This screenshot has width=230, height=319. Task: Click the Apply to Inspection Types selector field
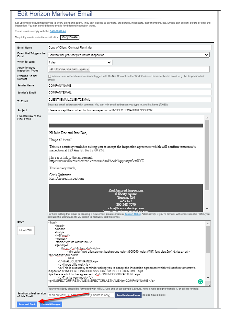(x=149, y=69)
